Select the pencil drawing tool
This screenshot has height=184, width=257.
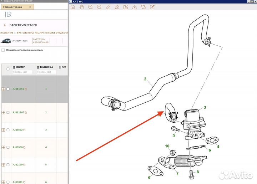click(108, 7)
